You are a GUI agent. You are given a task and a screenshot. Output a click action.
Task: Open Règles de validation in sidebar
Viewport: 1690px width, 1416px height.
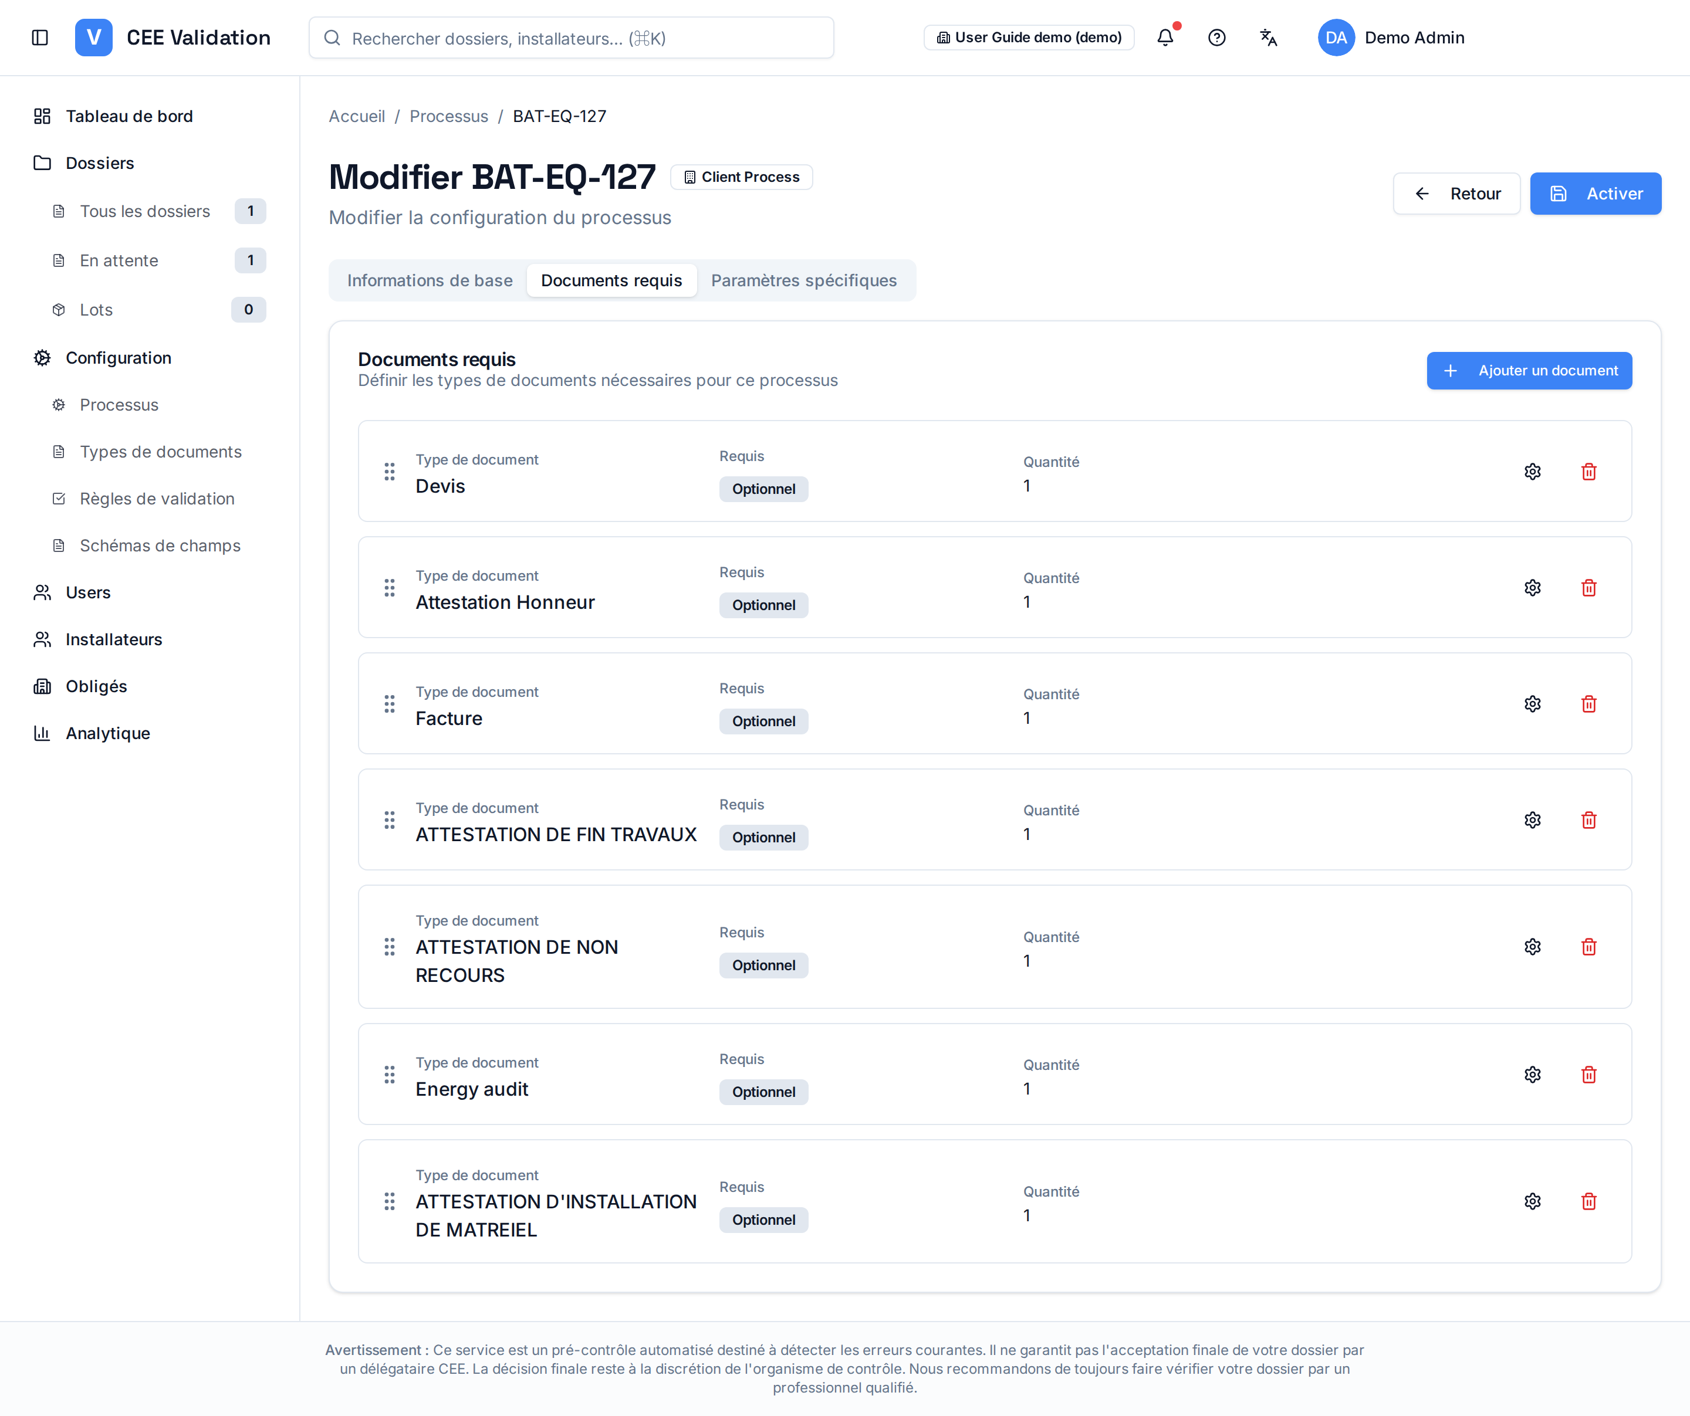tap(157, 499)
